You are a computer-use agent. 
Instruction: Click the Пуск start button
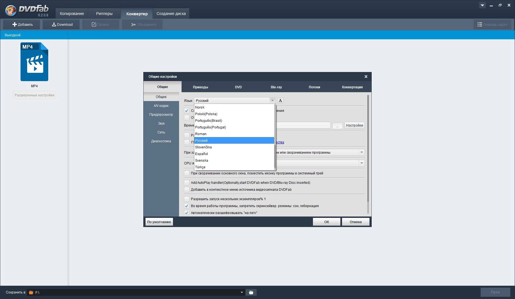click(495, 292)
